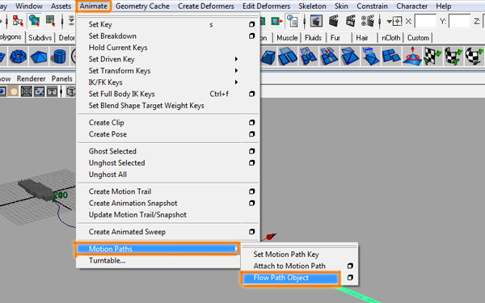485x303 pixels.
Task: Open Set Full Body IK Keys options box
Action: coord(251,94)
